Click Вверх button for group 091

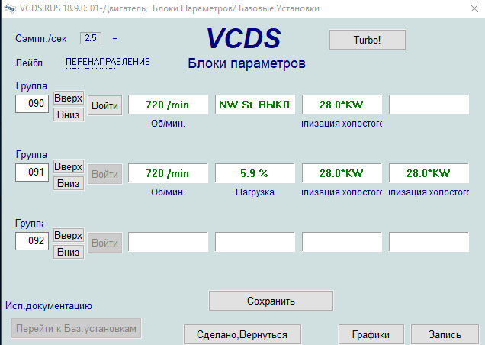69,167
